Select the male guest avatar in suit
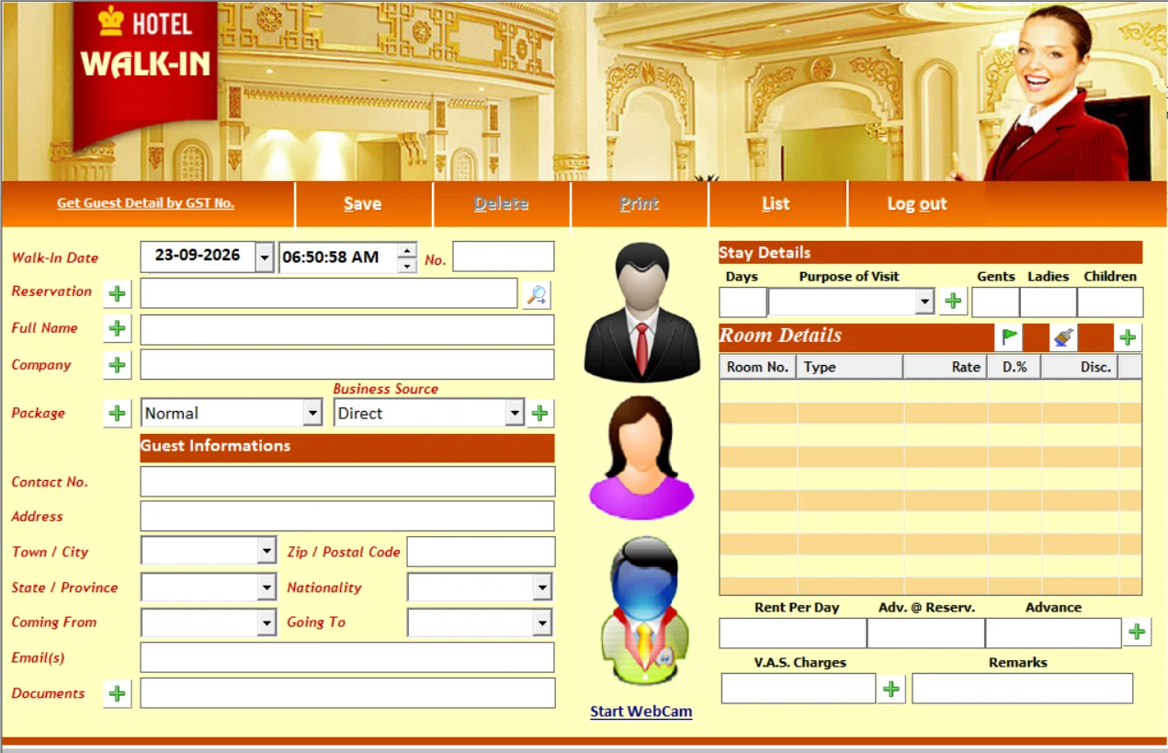 point(641,313)
